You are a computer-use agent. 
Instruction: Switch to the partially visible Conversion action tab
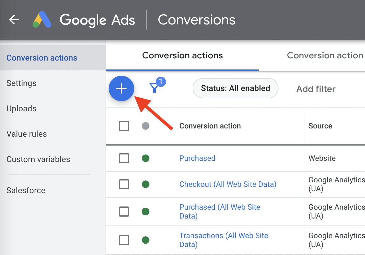pyautogui.click(x=325, y=56)
